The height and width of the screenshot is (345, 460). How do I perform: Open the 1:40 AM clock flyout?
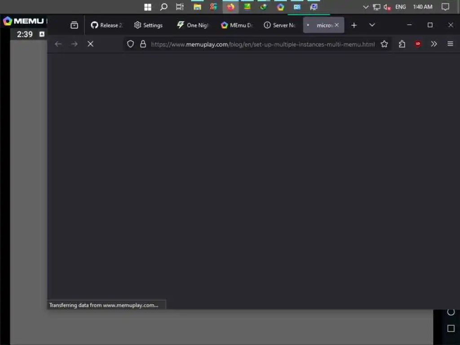pyautogui.click(x=423, y=7)
